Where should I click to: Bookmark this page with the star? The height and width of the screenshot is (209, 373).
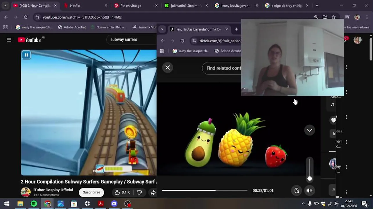click(334, 17)
